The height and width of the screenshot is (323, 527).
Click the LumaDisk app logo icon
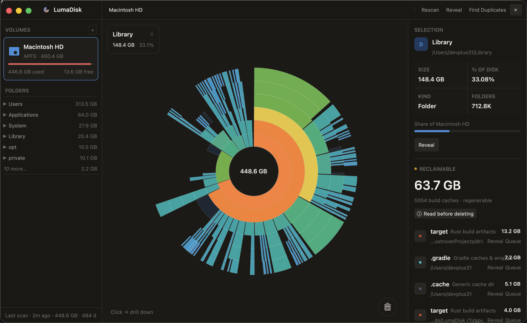click(46, 10)
